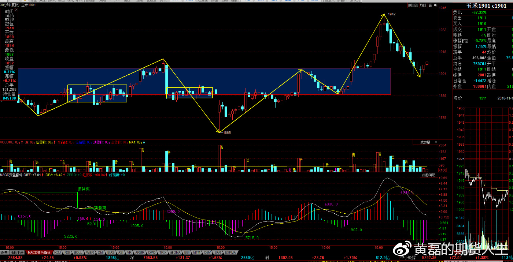Click the 5292.36 index value in status bar

pyautogui.click(x=429, y=258)
